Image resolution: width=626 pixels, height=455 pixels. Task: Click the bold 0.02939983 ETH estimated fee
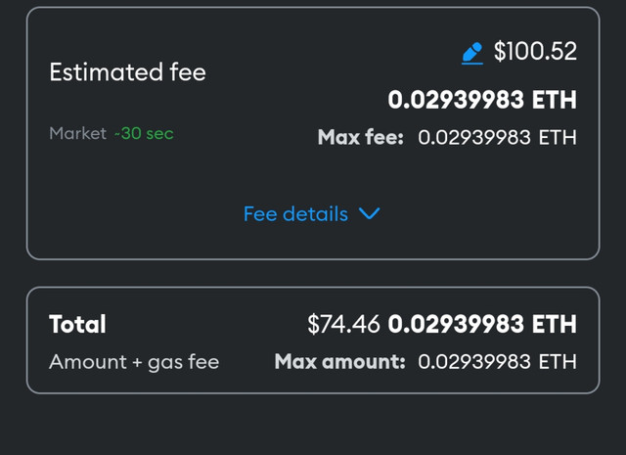[x=482, y=100]
